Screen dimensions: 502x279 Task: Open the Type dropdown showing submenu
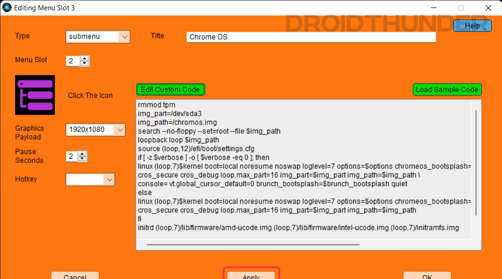(x=98, y=37)
